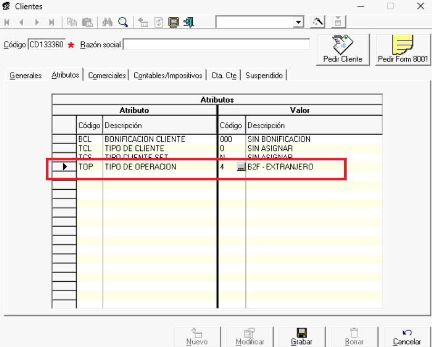Click the copy icon in toolbar
Viewport: 432px width, 347px height.
pos(72,22)
